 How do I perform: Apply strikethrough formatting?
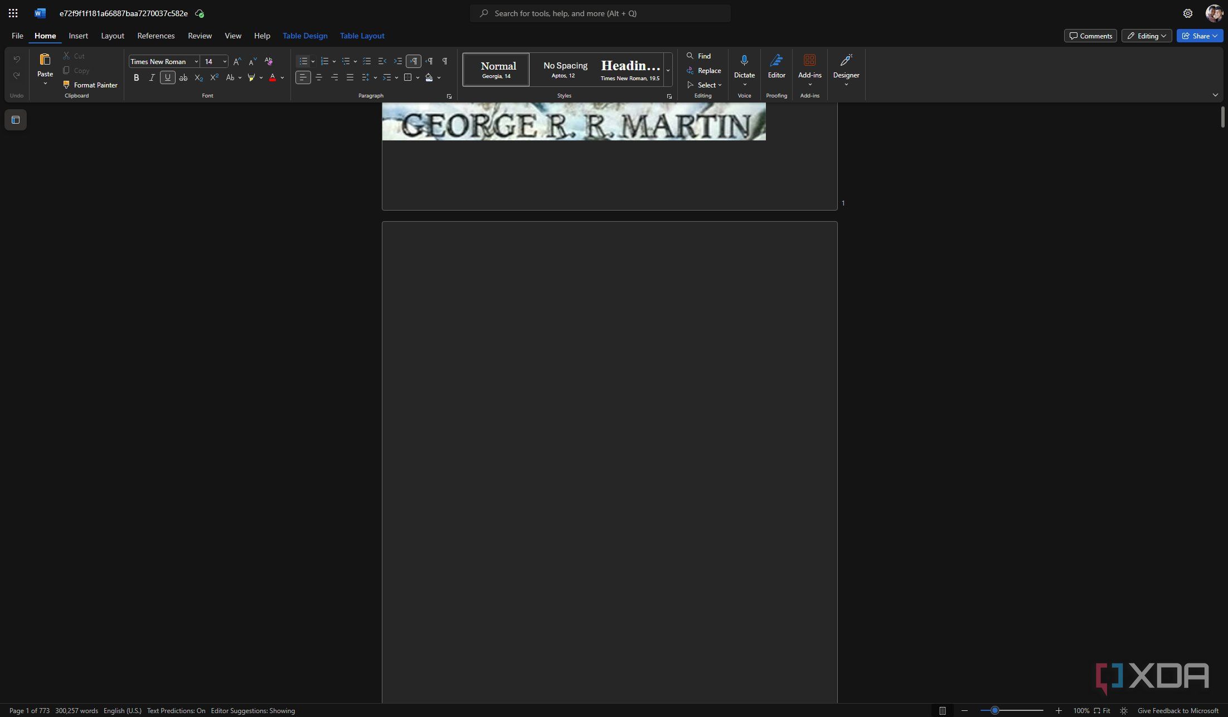183,77
